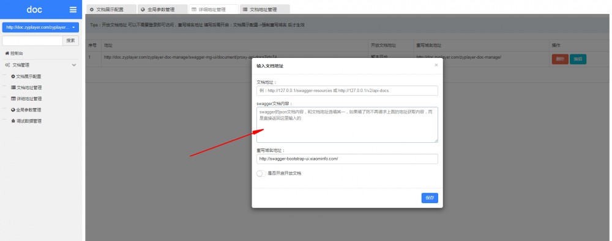Open sidebar item 文档地址管理
Image resolution: width=612 pixels, height=241 pixels.
coord(26,88)
